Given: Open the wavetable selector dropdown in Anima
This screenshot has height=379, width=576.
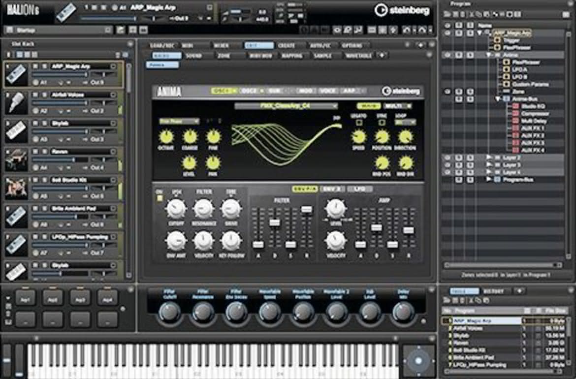Looking at the screenshot, I should point(286,106).
